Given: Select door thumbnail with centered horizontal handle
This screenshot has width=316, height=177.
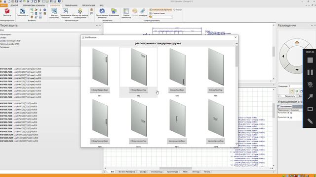Looking at the screenshot, I should click(x=216, y=118).
